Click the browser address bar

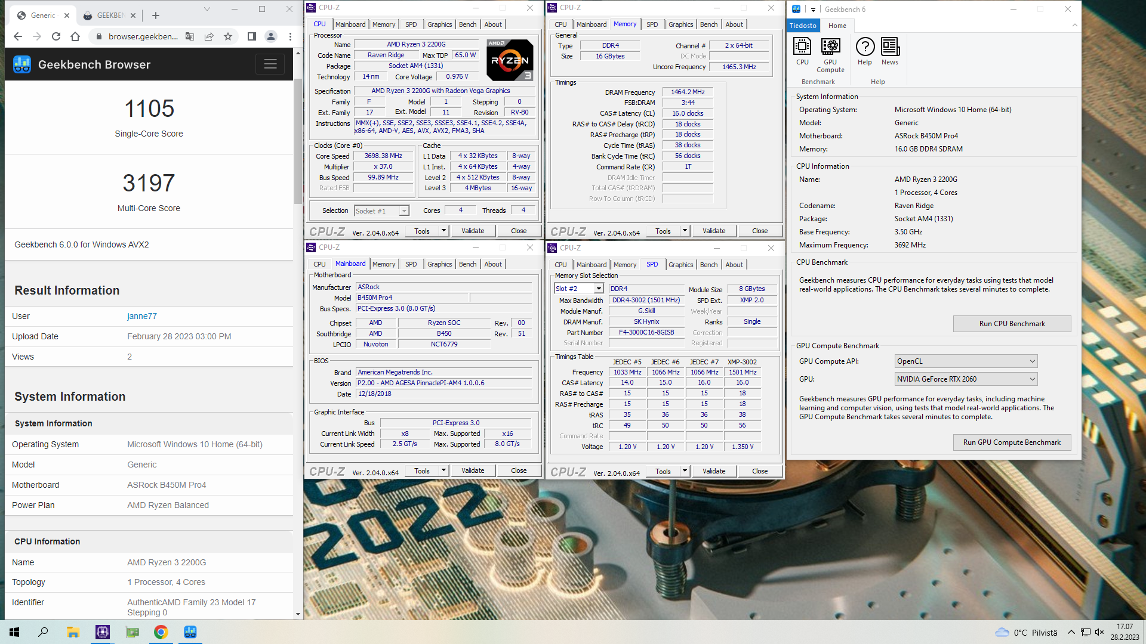143,36
